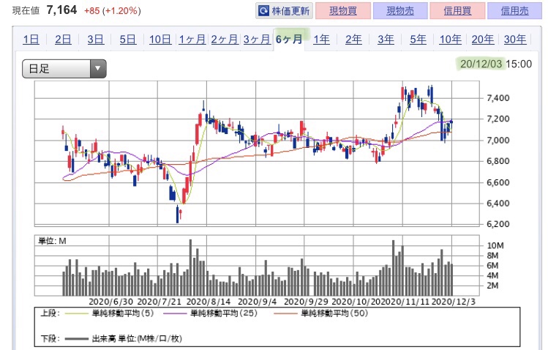Switch to the 3ヶ月 period tab
Image resolution: width=548 pixels, height=350 pixels.
tap(257, 40)
